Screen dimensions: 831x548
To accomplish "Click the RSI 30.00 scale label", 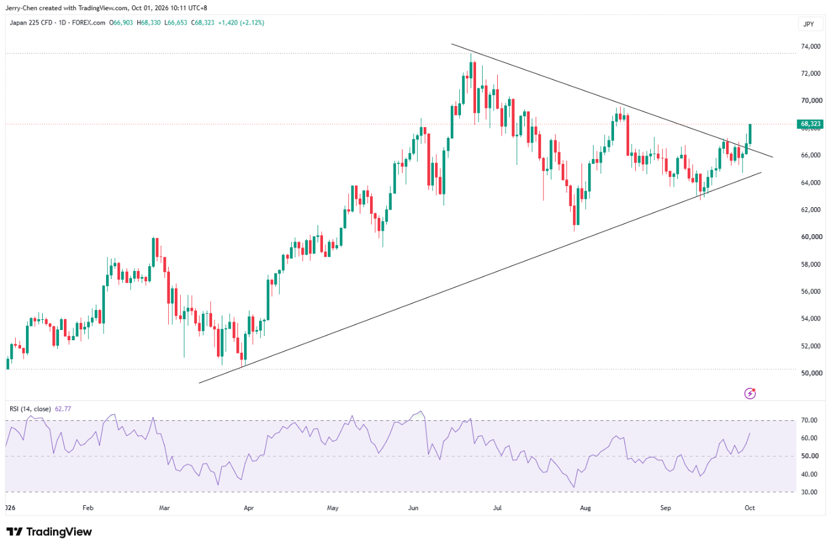I will (809, 492).
